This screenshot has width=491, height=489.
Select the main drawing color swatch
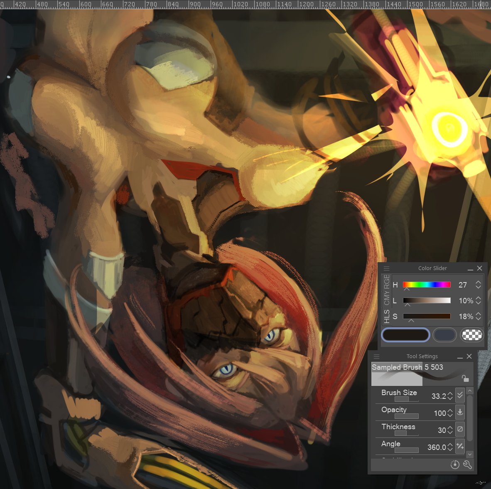tap(405, 335)
